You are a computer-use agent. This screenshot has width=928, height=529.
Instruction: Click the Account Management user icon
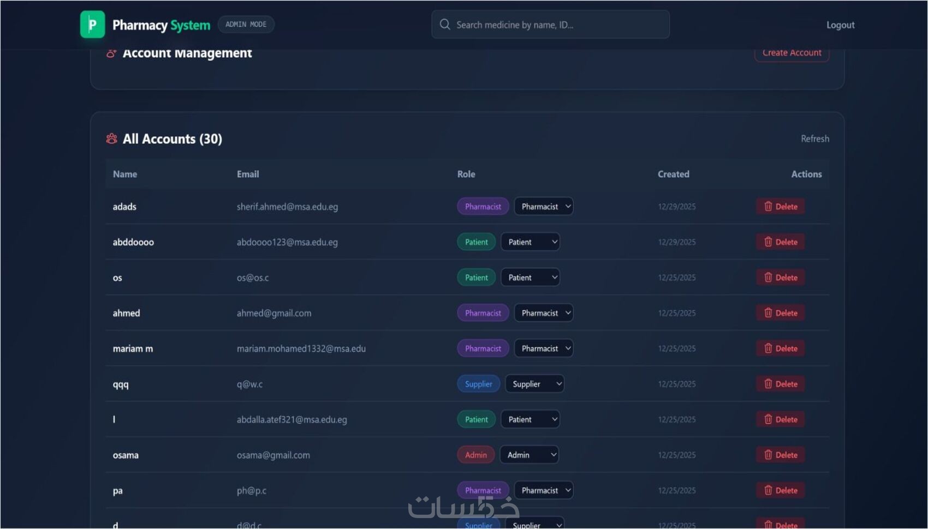(111, 53)
